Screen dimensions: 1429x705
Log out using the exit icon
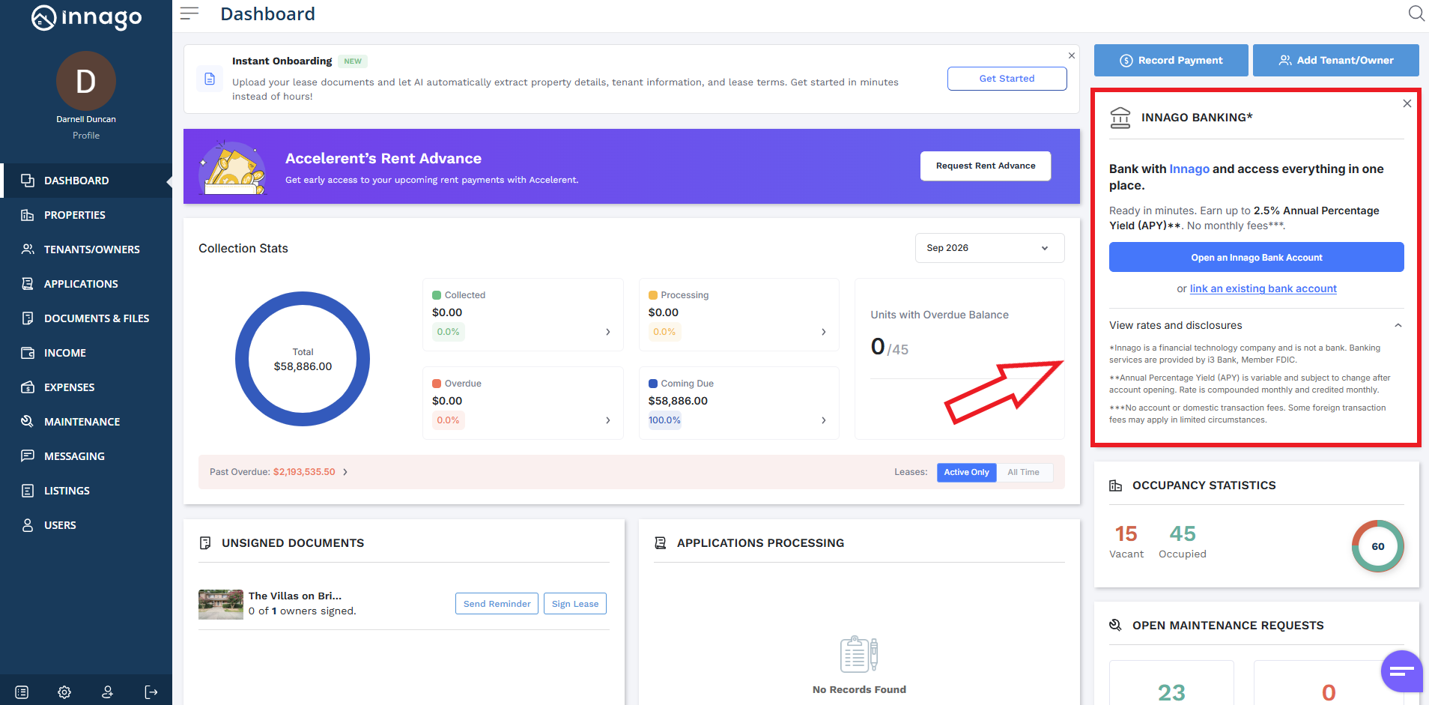151,692
